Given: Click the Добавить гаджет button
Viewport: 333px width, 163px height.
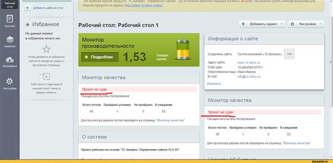Looking at the screenshot, I should tap(262, 24).
